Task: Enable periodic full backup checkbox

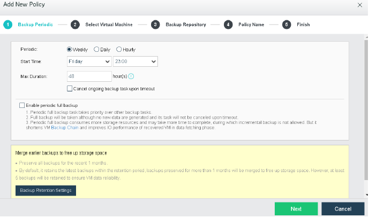Action: pyautogui.click(x=22, y=105)
